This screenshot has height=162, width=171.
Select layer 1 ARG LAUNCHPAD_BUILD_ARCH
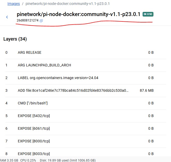click(85, 65)
